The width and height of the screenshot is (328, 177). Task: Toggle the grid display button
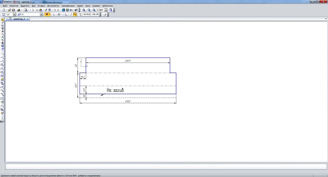pyautogui.click(x=59, y=14)
